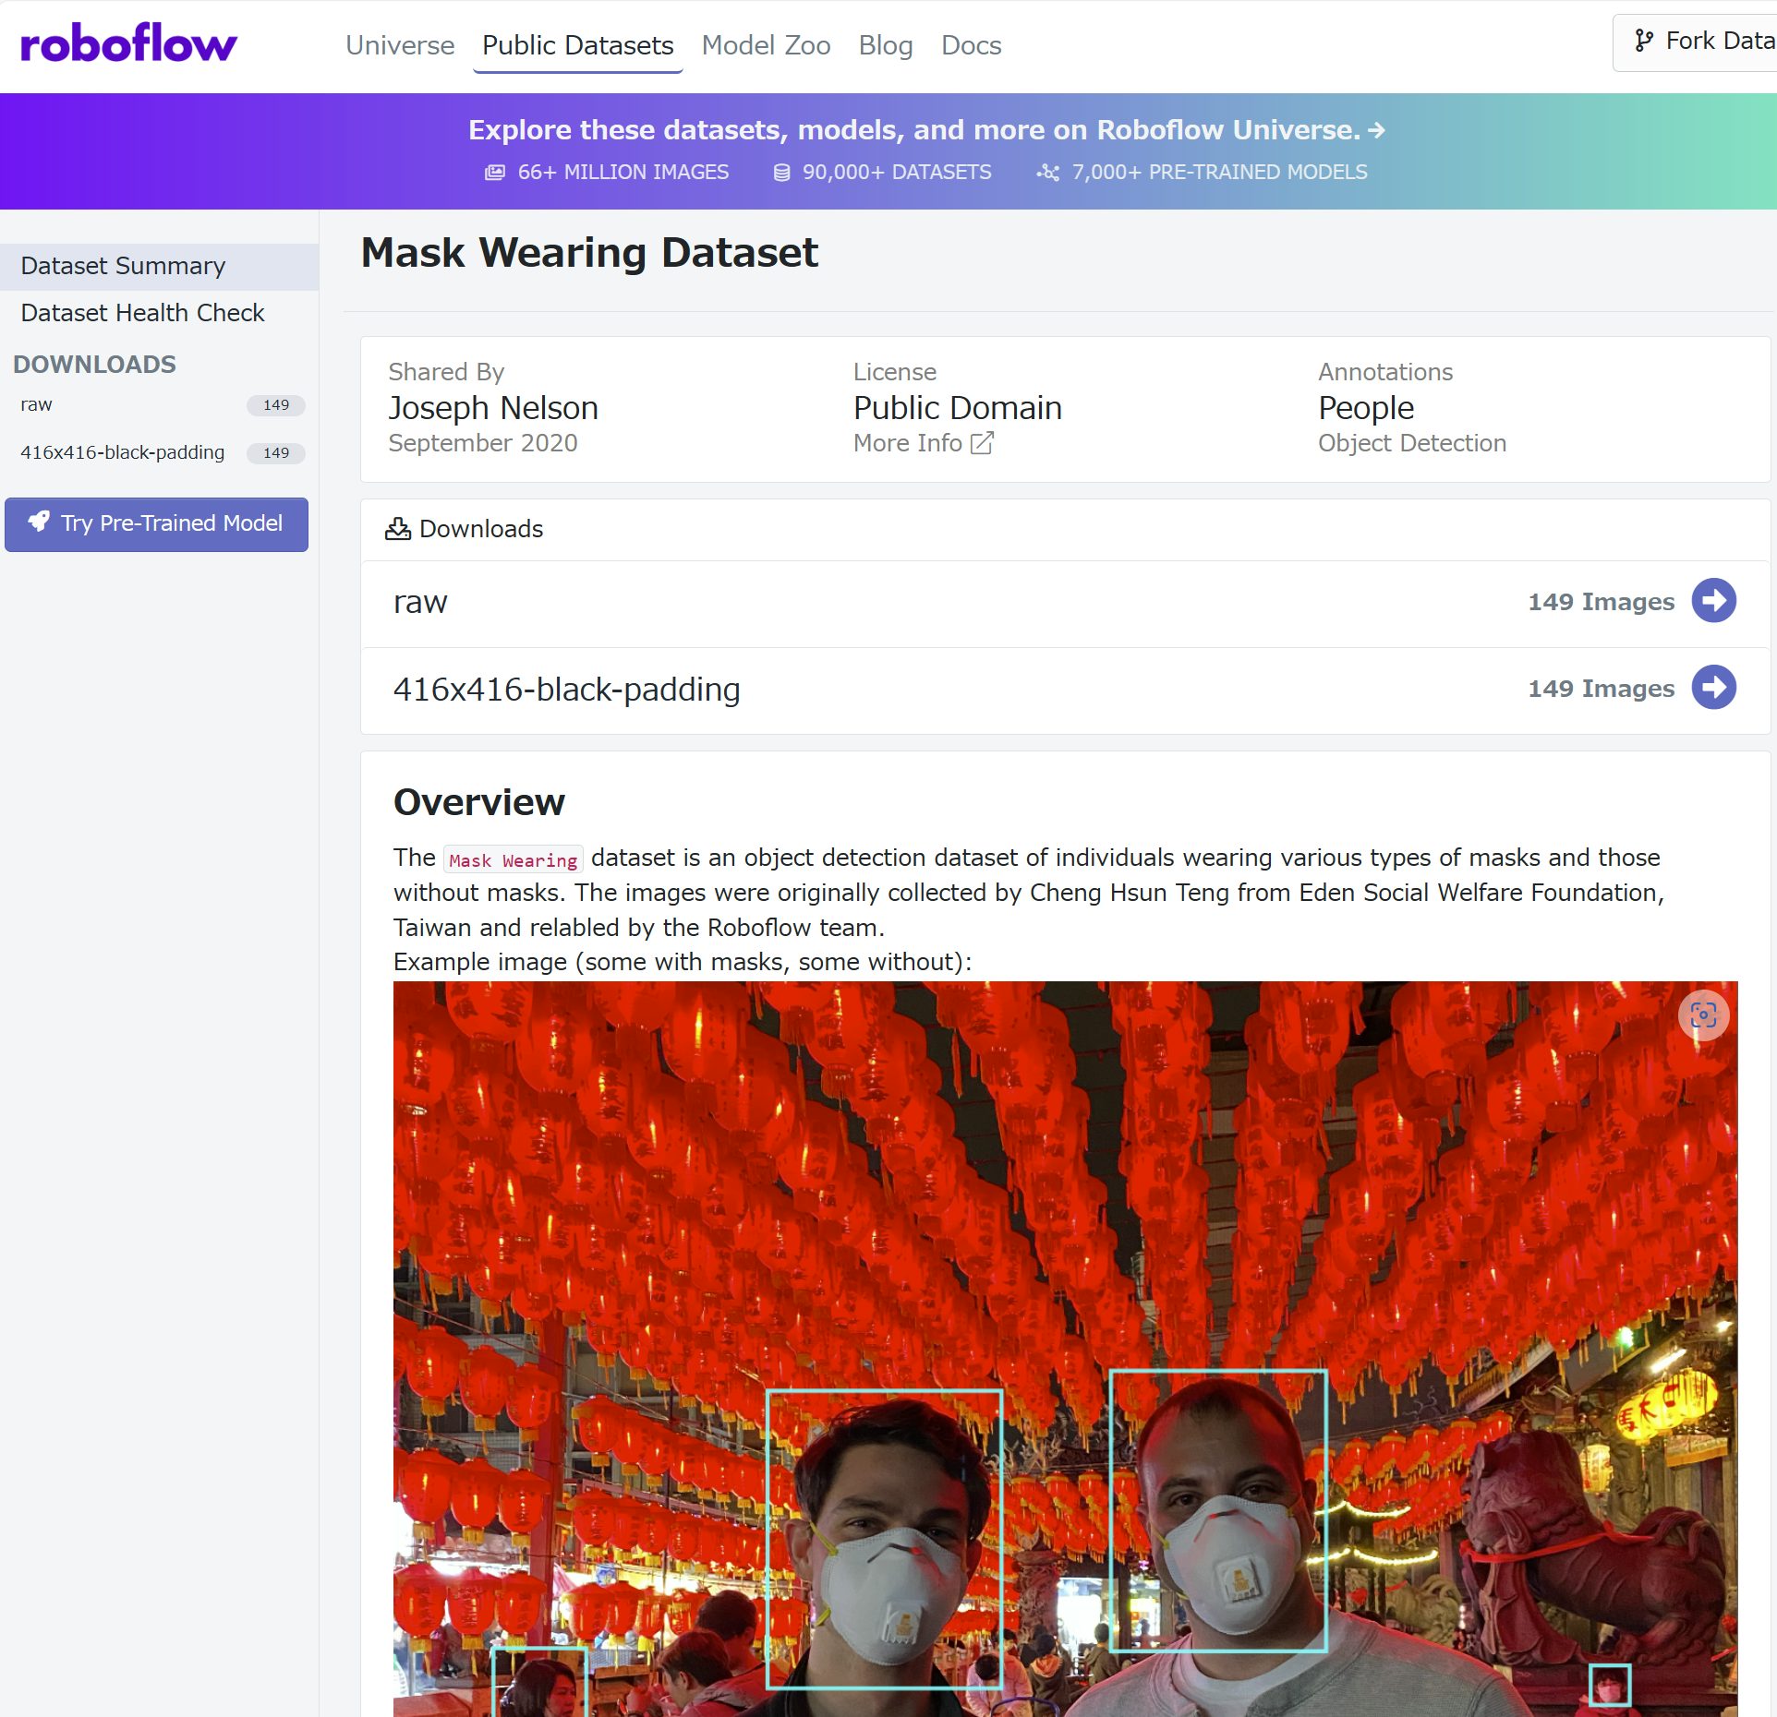Viewport: 1777px width, 1717px height.
Task: Open the raw download via its arrow icon
Action: pyautogui.click(x=1715, y=601)
